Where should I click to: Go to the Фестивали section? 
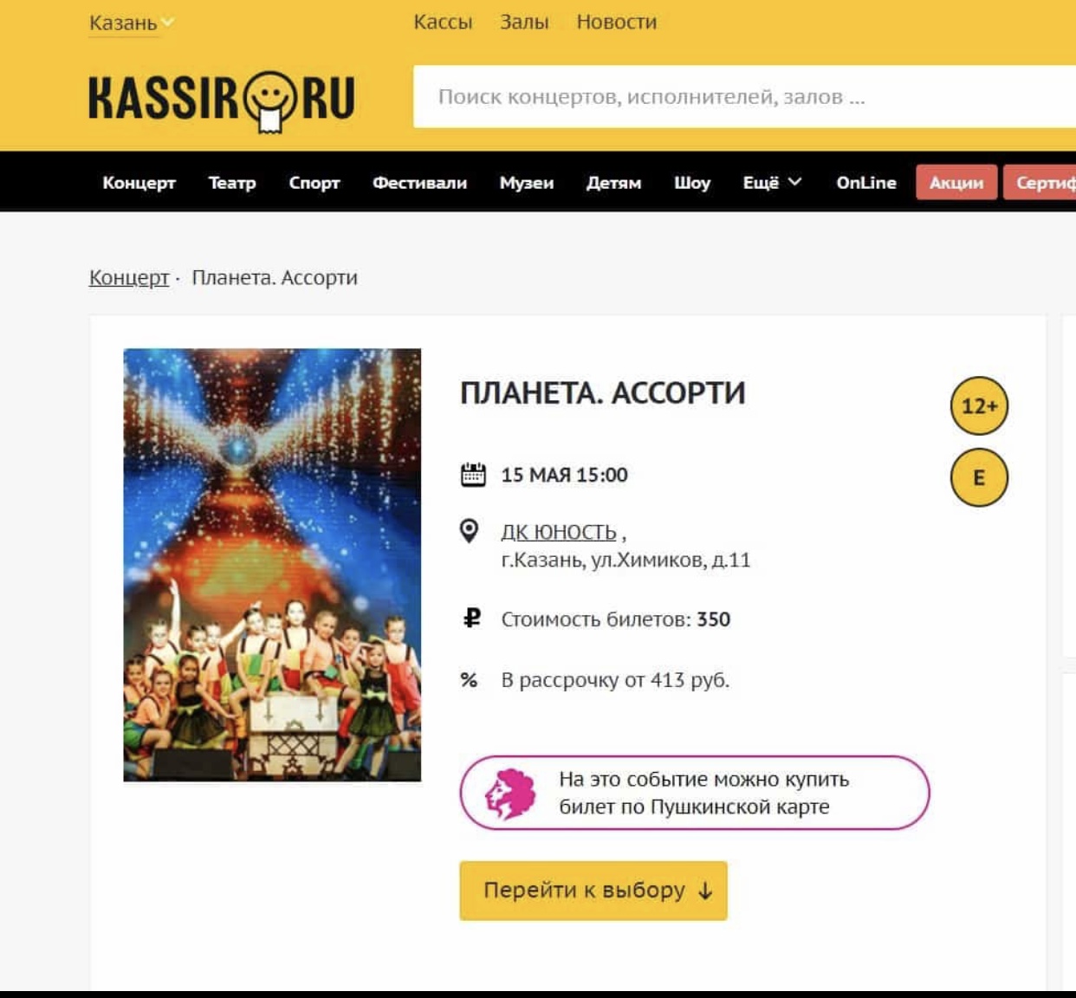(x=419, y=183)
